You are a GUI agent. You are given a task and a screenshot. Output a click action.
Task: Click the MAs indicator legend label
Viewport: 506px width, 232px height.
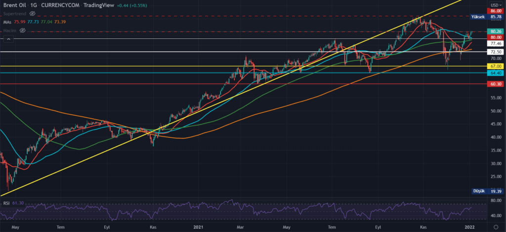7,22
